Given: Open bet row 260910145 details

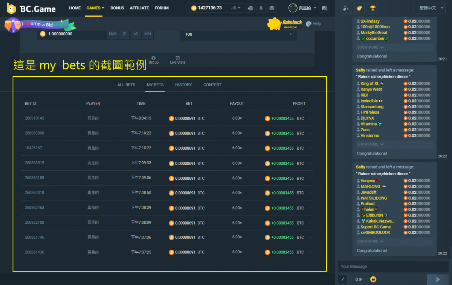Looking at the screenshot, I should (310, 118).
